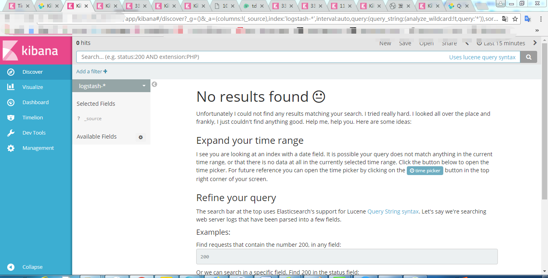This screenshot has height=278, width=548.
Task: Open the Dev Tools wrench icon
Action: [x=11, y=133]
